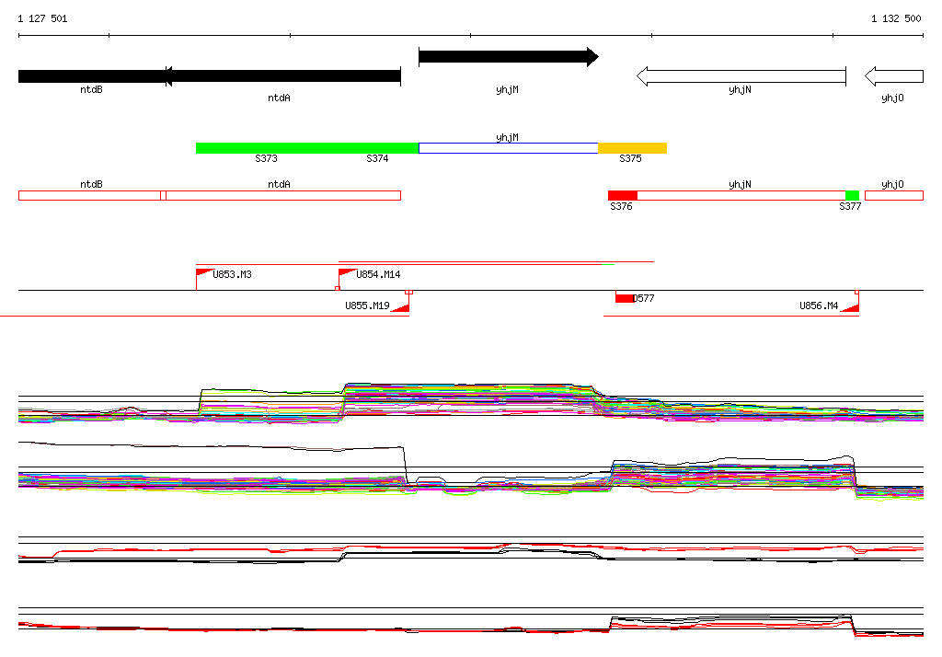This screenshot has height=657, width=942.
Task: Click the blue-outlined yhjM segment box
Action: coord(508,148)
